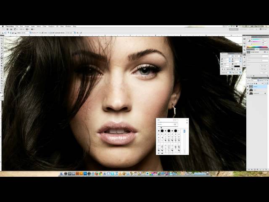Viewport: 269px width, 202px height.
Task: Select the Eraser tool in the tools panel
Action: pos(2,63)
